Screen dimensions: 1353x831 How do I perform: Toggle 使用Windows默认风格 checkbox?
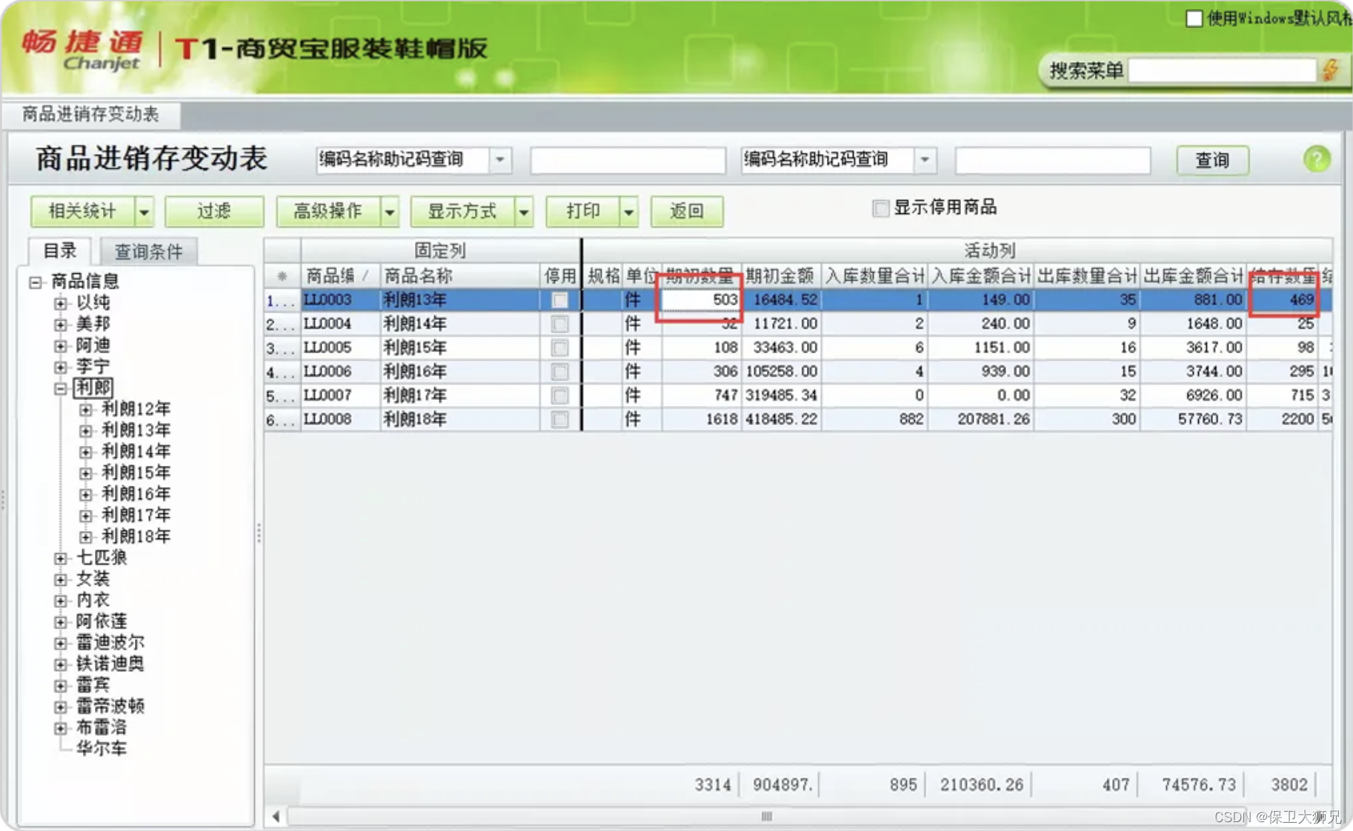tap(1194, 18)
